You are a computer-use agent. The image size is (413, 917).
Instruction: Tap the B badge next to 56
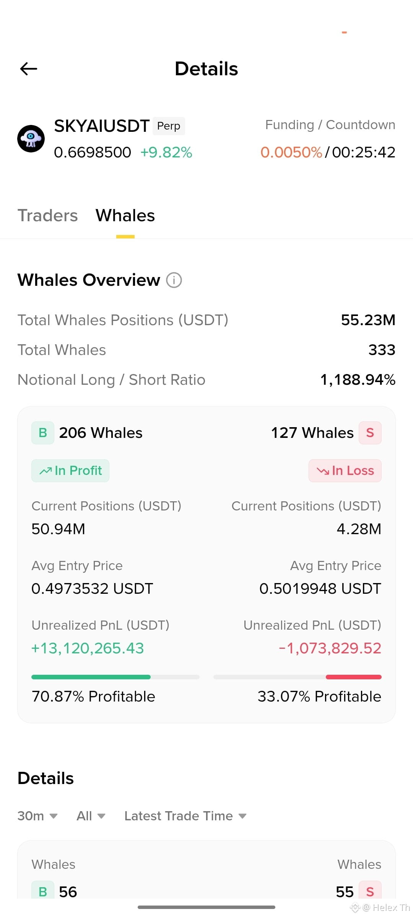click(x=43, y=890)
